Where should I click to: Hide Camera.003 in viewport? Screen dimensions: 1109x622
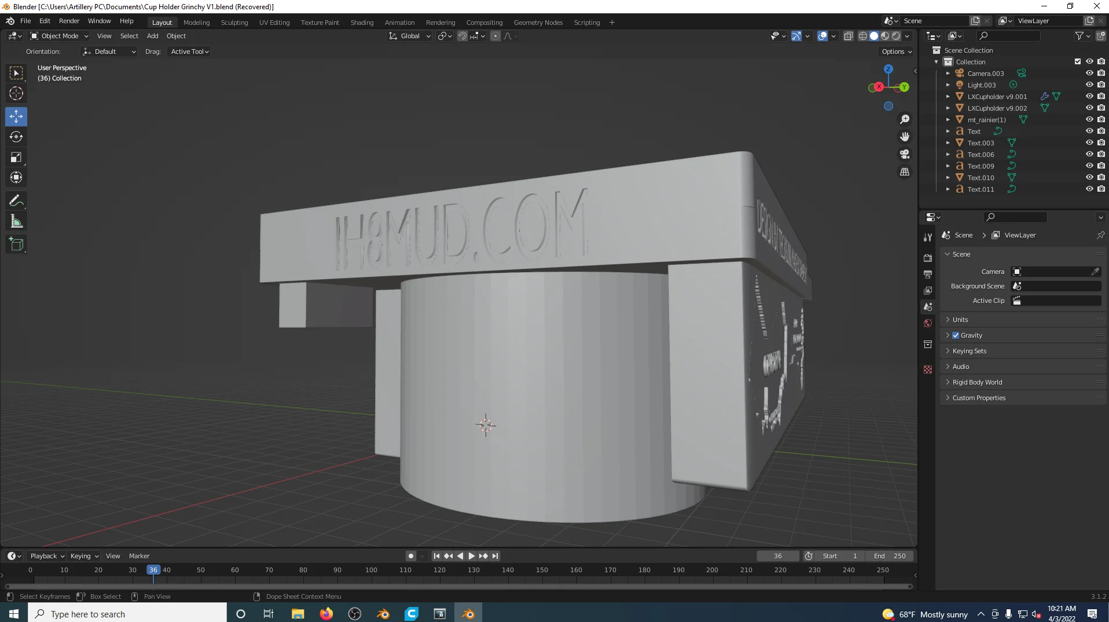pos(1089,74)
